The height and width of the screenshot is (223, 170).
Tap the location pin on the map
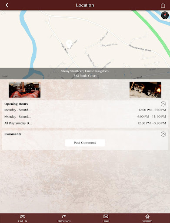click(x=69, y=43)
